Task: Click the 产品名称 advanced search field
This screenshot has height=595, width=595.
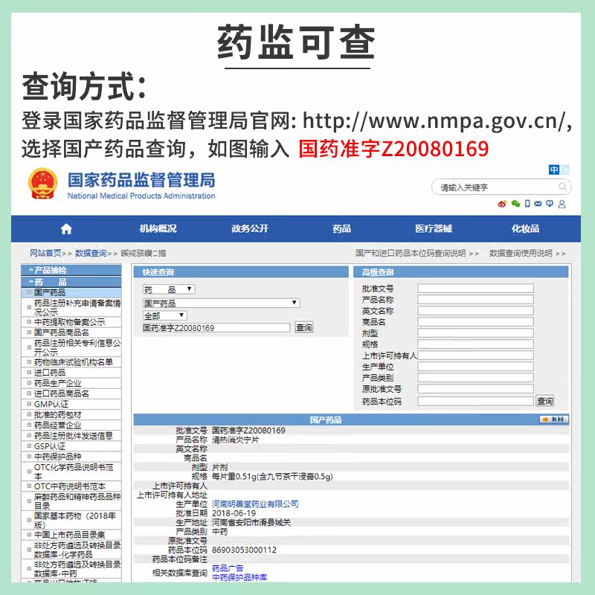Action: coord(475,300)
